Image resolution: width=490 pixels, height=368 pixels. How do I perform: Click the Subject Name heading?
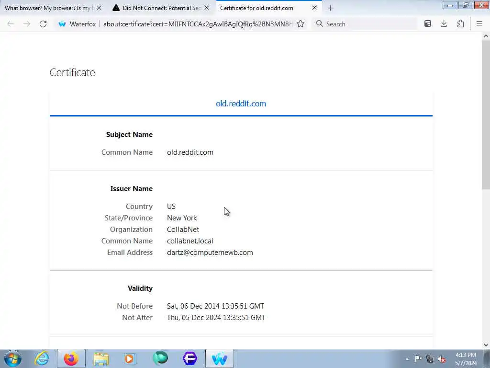click(x=129, y=135)
